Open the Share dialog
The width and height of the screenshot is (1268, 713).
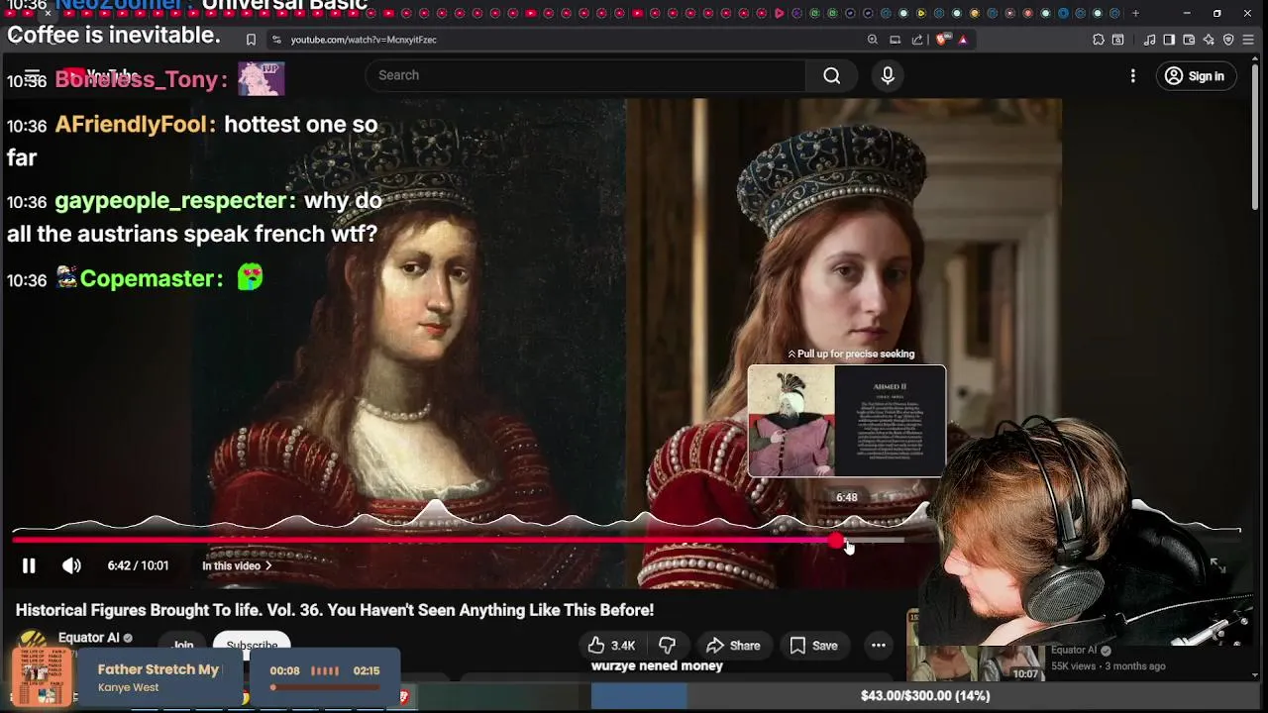733,646
